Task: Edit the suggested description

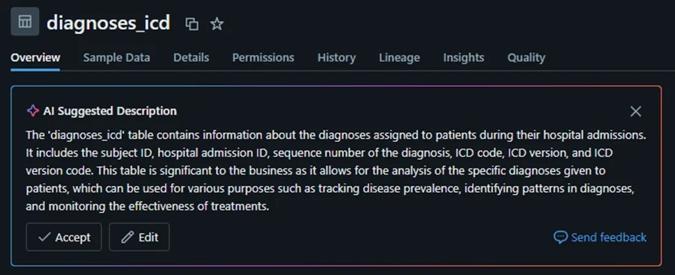Action: tap(139, 237)
